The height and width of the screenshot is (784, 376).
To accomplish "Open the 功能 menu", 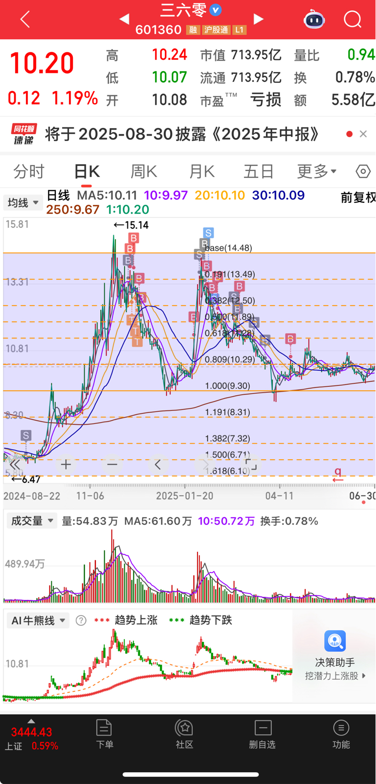I will pyautogui.click(x=341, y=734).
